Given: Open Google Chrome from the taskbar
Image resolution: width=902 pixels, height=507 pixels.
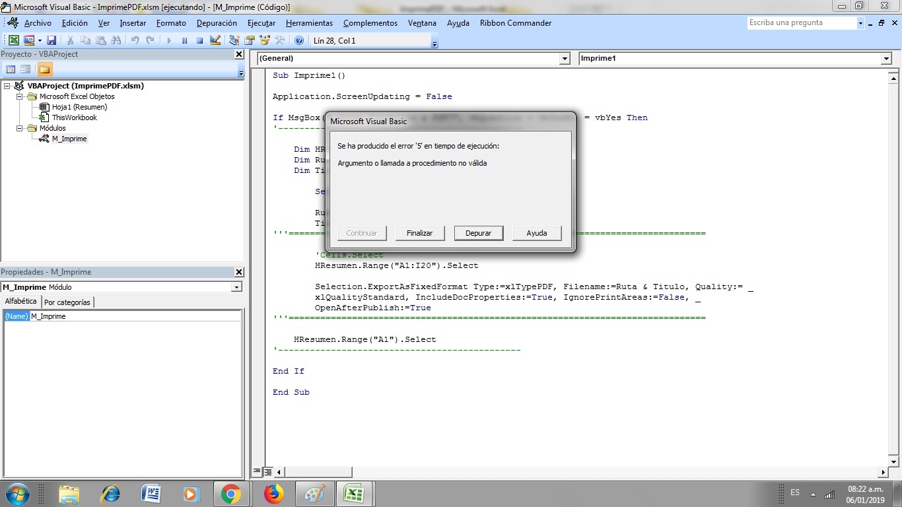Looking at the screenshot, I should pyautogui.click(x=230, y=494).
